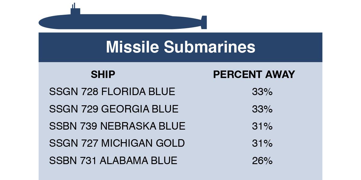361x180 pixels.
Task: Select the SSGN 729 GEORGIA BLUE row
Action: (x=114, y=109)
